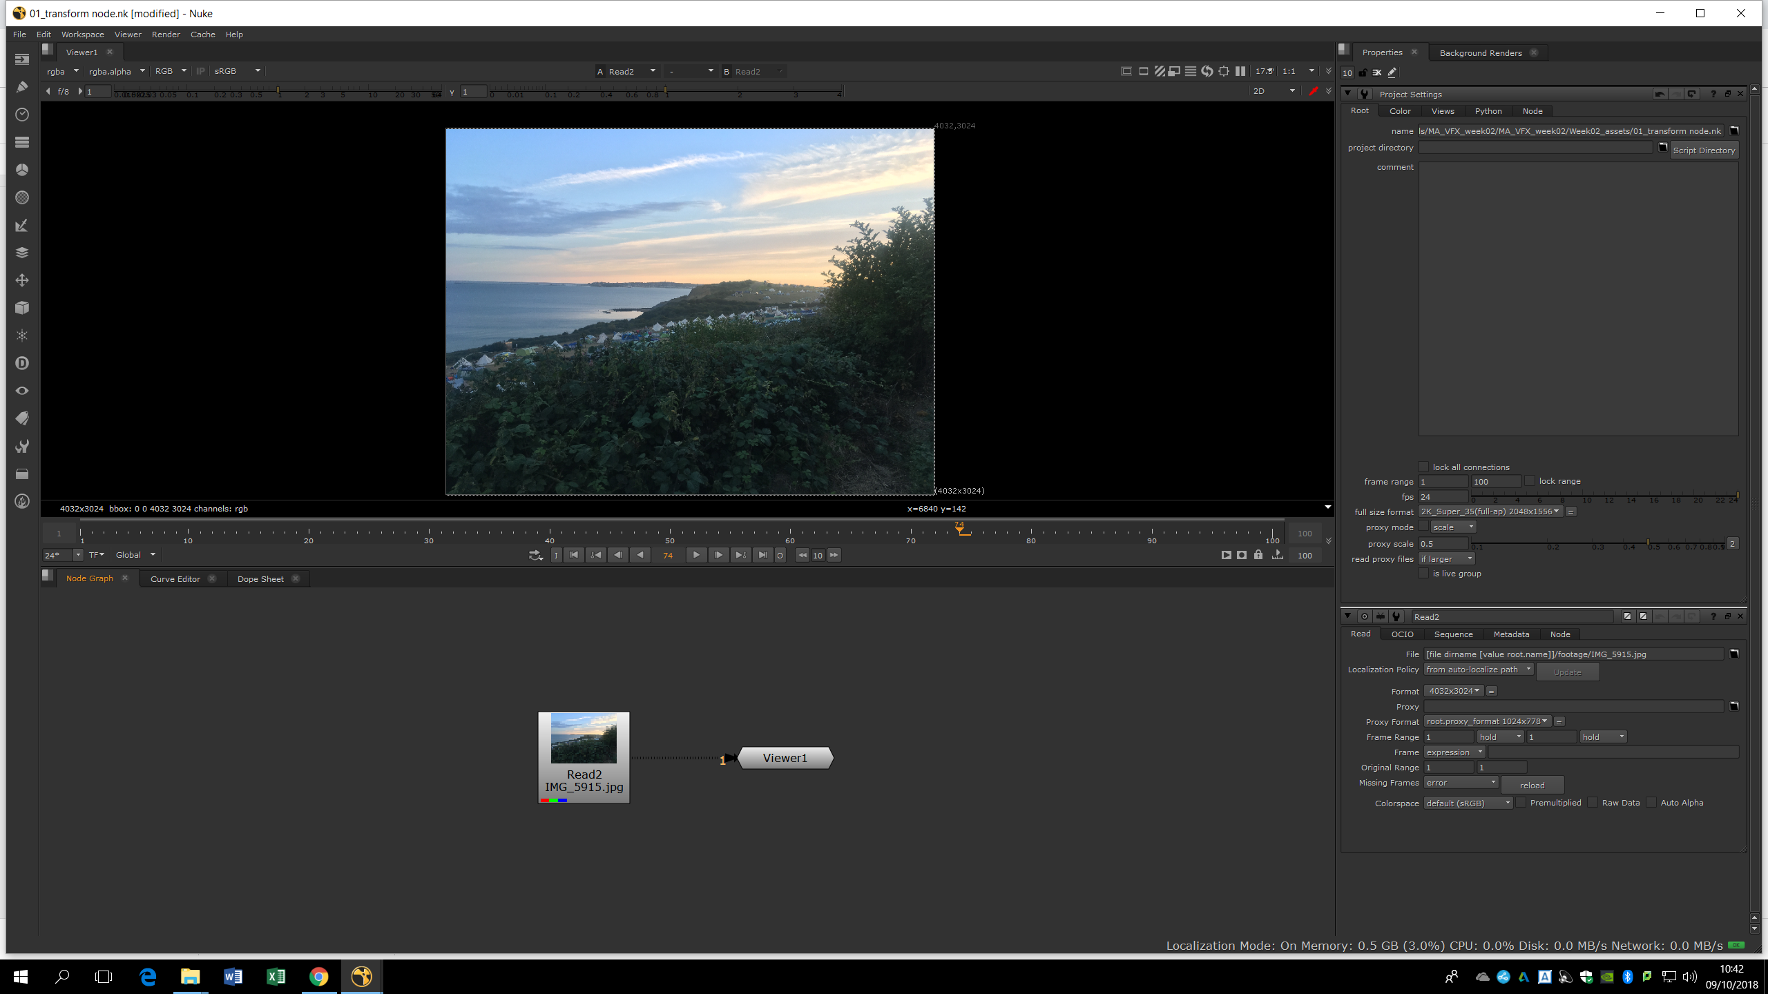
Task: Click the pause viewer updates icon
Action: tap(1240, 71)
